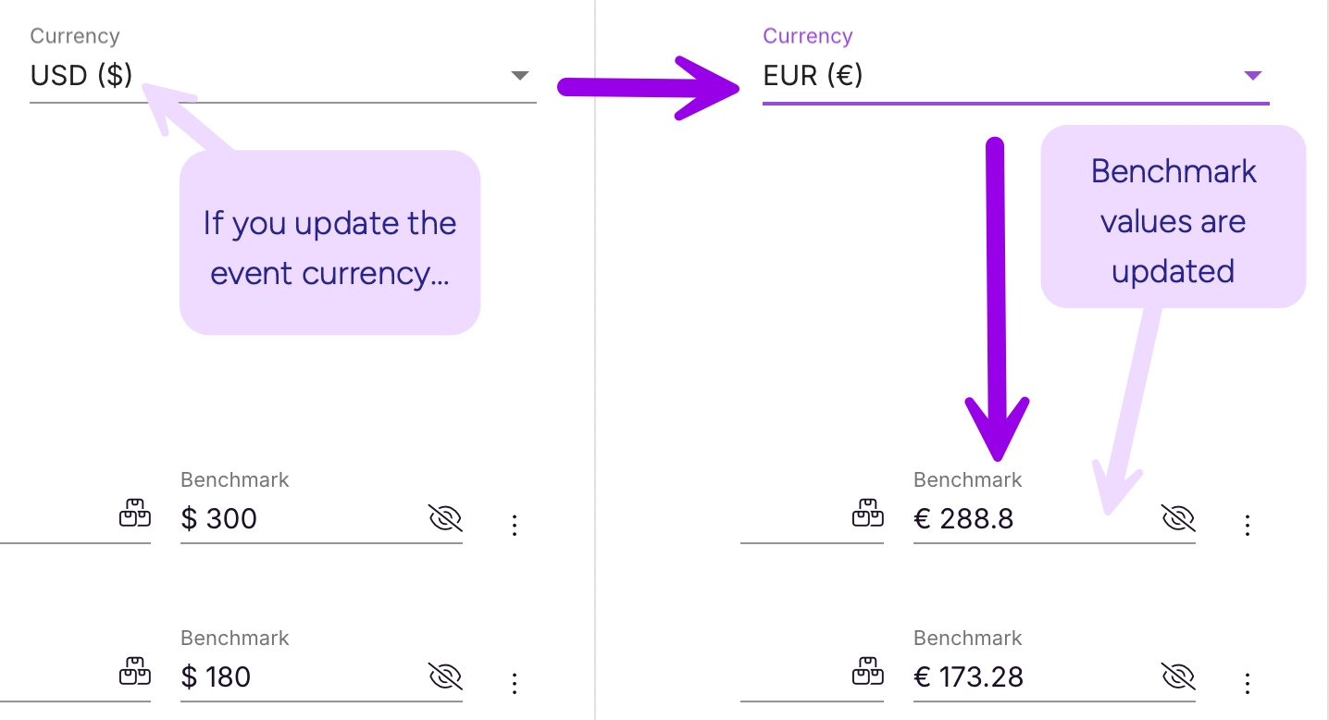Edit the € 288.8 benchmark value field
This screenshot has width=1329, height=720.
point(1027,519)
